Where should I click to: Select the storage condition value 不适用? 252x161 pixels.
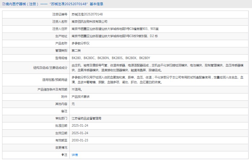pos(77,90)
